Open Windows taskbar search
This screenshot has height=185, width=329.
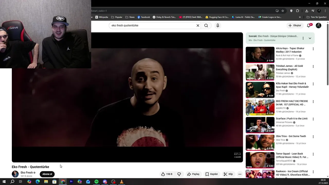pyautogui.click(x=12, y=182)
